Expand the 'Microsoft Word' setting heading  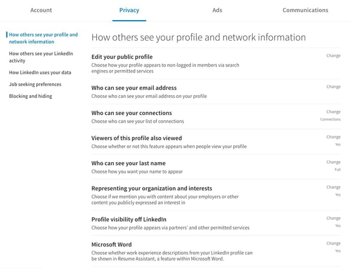pyautogui.click(x=111, y=244)
